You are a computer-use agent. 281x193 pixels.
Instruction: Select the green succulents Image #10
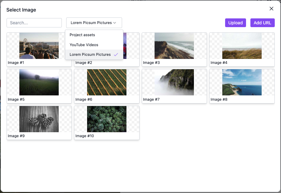coord(106,119)
